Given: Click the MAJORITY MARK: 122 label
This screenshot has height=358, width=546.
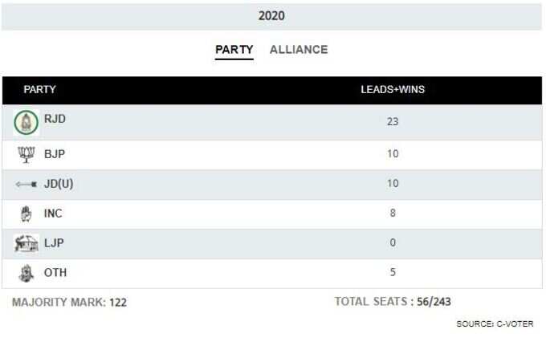Looking at the screenshot, I should tap(69, 303).
